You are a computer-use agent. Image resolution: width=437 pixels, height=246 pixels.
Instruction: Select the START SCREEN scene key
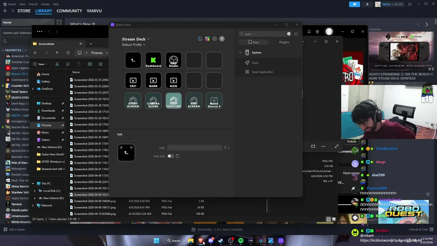[133, 101]
